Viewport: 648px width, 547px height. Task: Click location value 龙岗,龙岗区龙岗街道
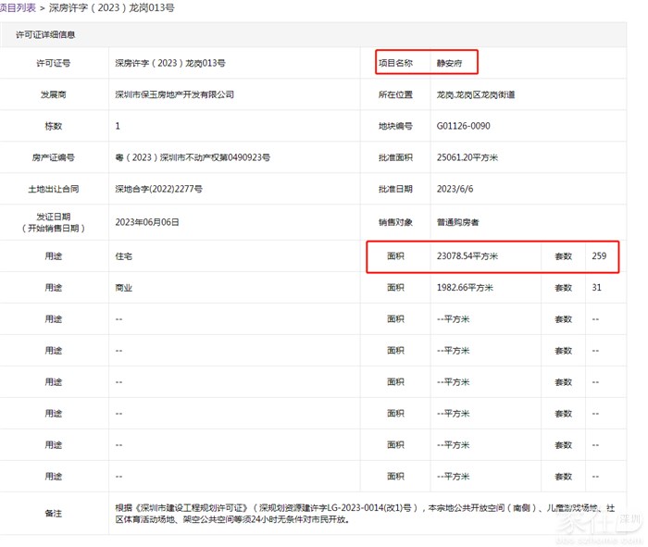[x=476, y=94]
